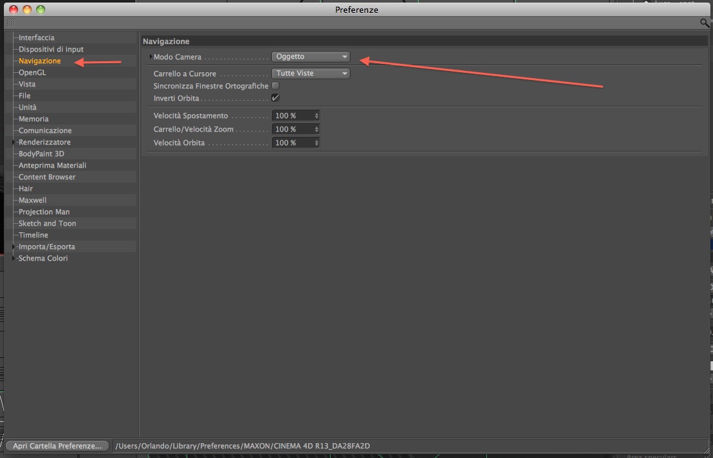Uncheck the Inverti Orbita checkbox

point(276,97)
